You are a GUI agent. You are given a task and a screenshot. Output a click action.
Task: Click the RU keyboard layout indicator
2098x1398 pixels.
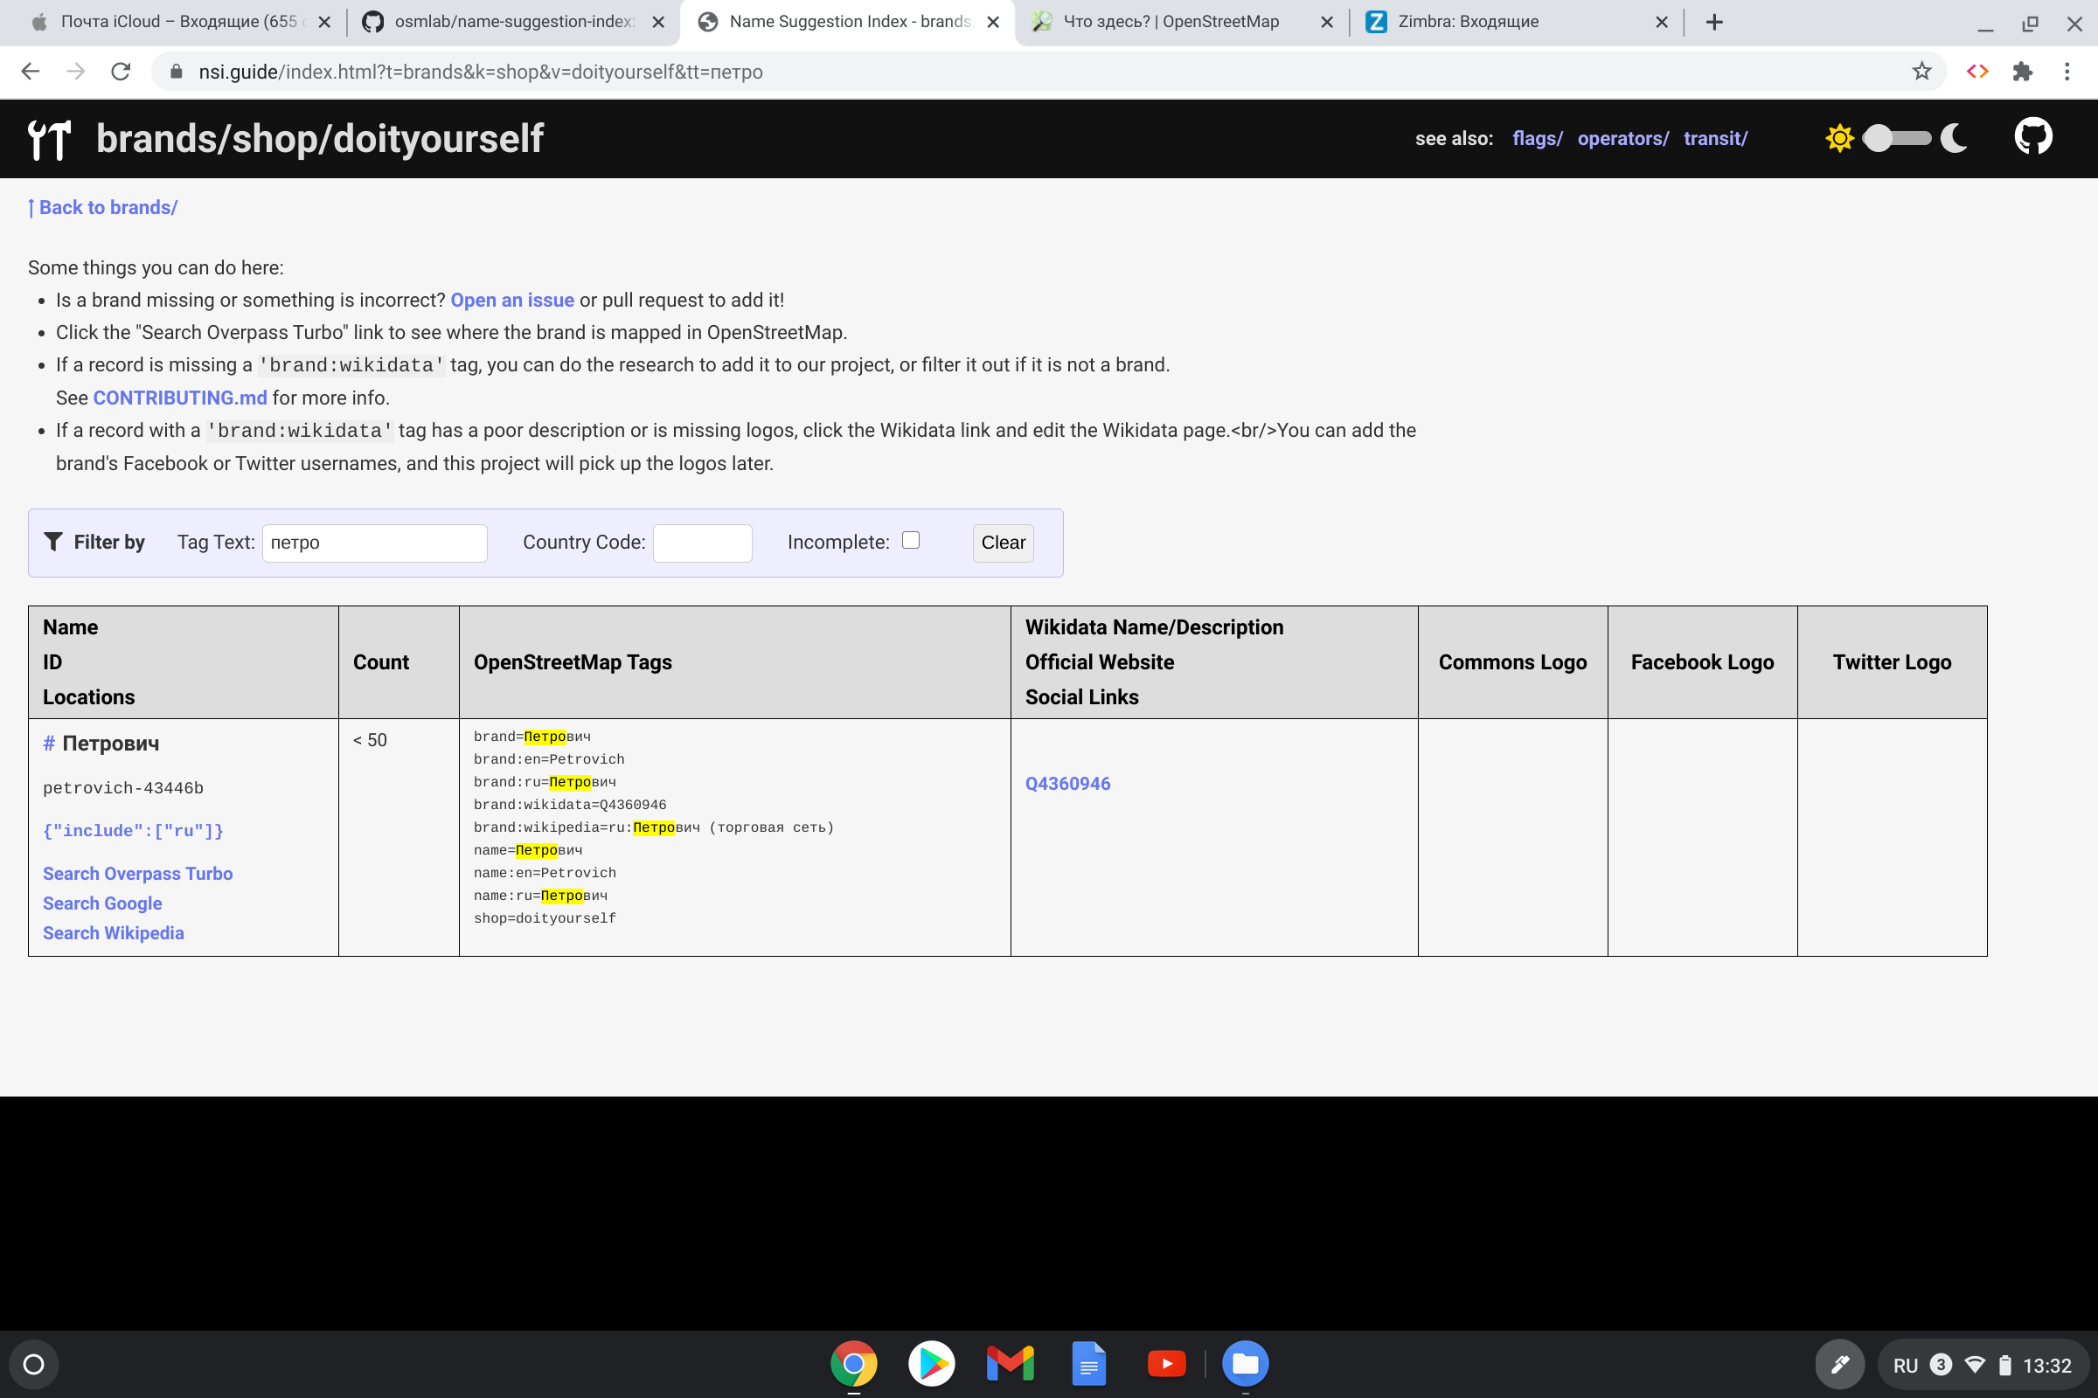[x=1905, y=1365]
